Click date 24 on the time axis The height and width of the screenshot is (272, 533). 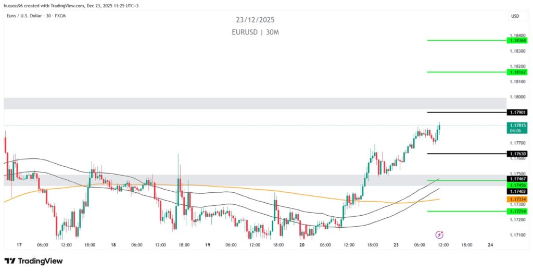[491, 244]
